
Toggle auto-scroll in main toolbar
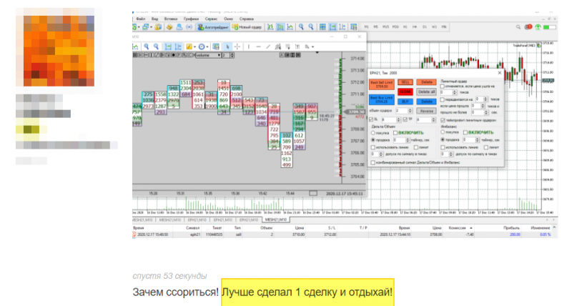[x=332, y=27]
